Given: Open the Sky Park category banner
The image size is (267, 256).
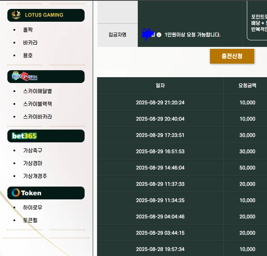Looking at the screenshot, I should tap(46, 76).
